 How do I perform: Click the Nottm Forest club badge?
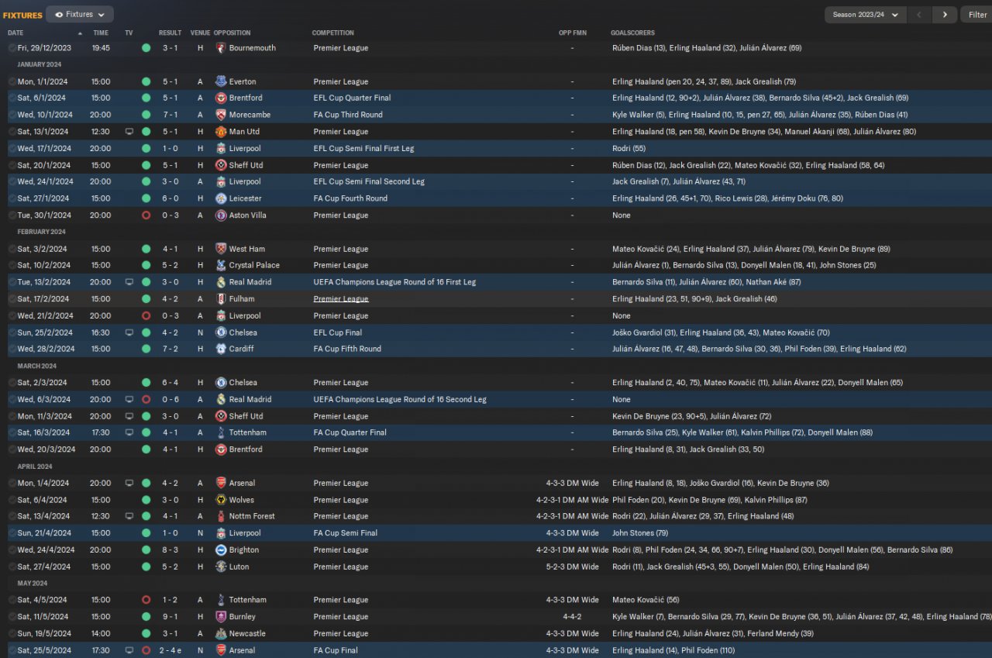tap(221, 516)
